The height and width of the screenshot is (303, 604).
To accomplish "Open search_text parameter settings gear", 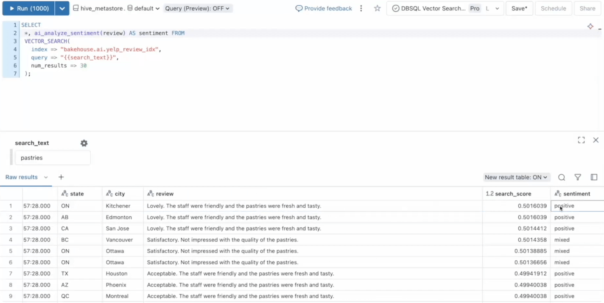I will point(84,143).
